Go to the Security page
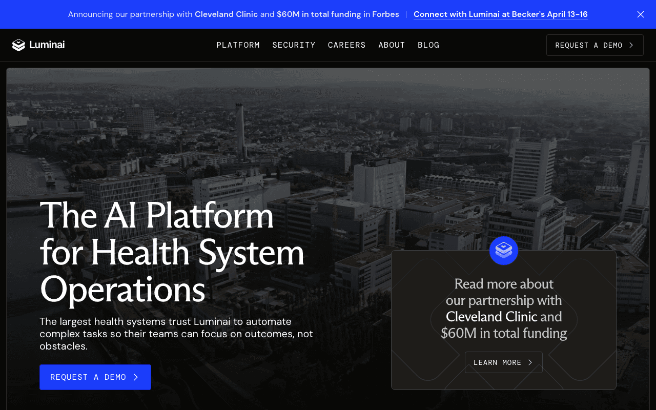 [x=294, y=45]
